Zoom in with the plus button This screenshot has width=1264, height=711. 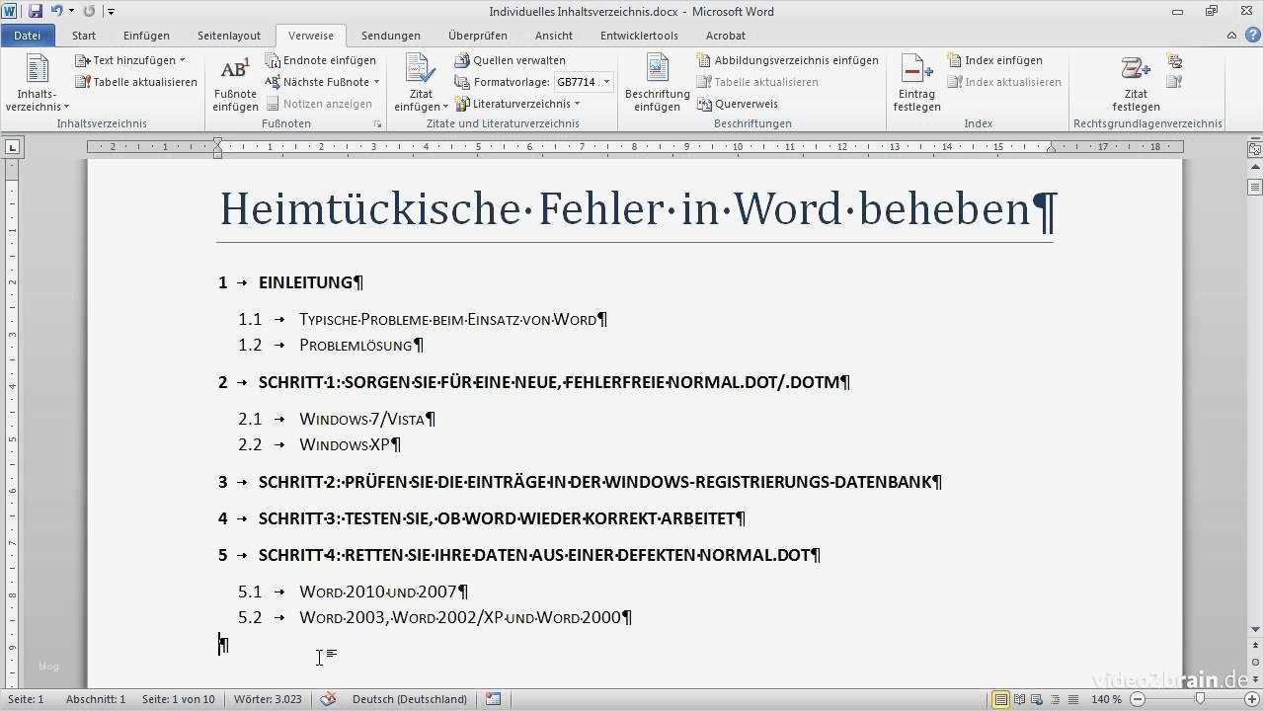[x=1254, y=699]
